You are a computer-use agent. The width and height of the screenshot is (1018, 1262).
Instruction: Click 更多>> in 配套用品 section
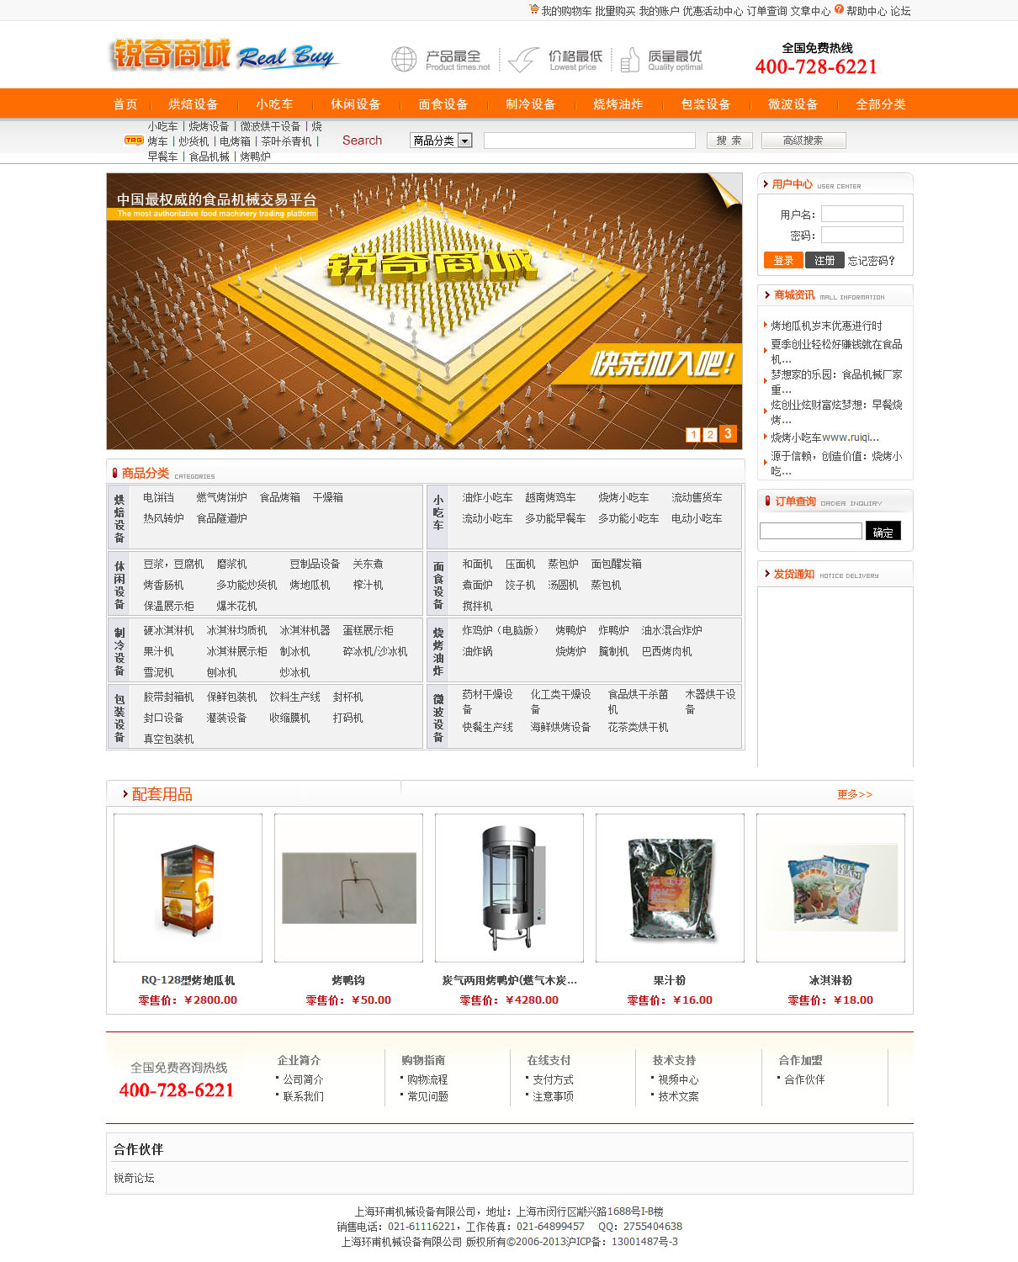click(855, 794)
